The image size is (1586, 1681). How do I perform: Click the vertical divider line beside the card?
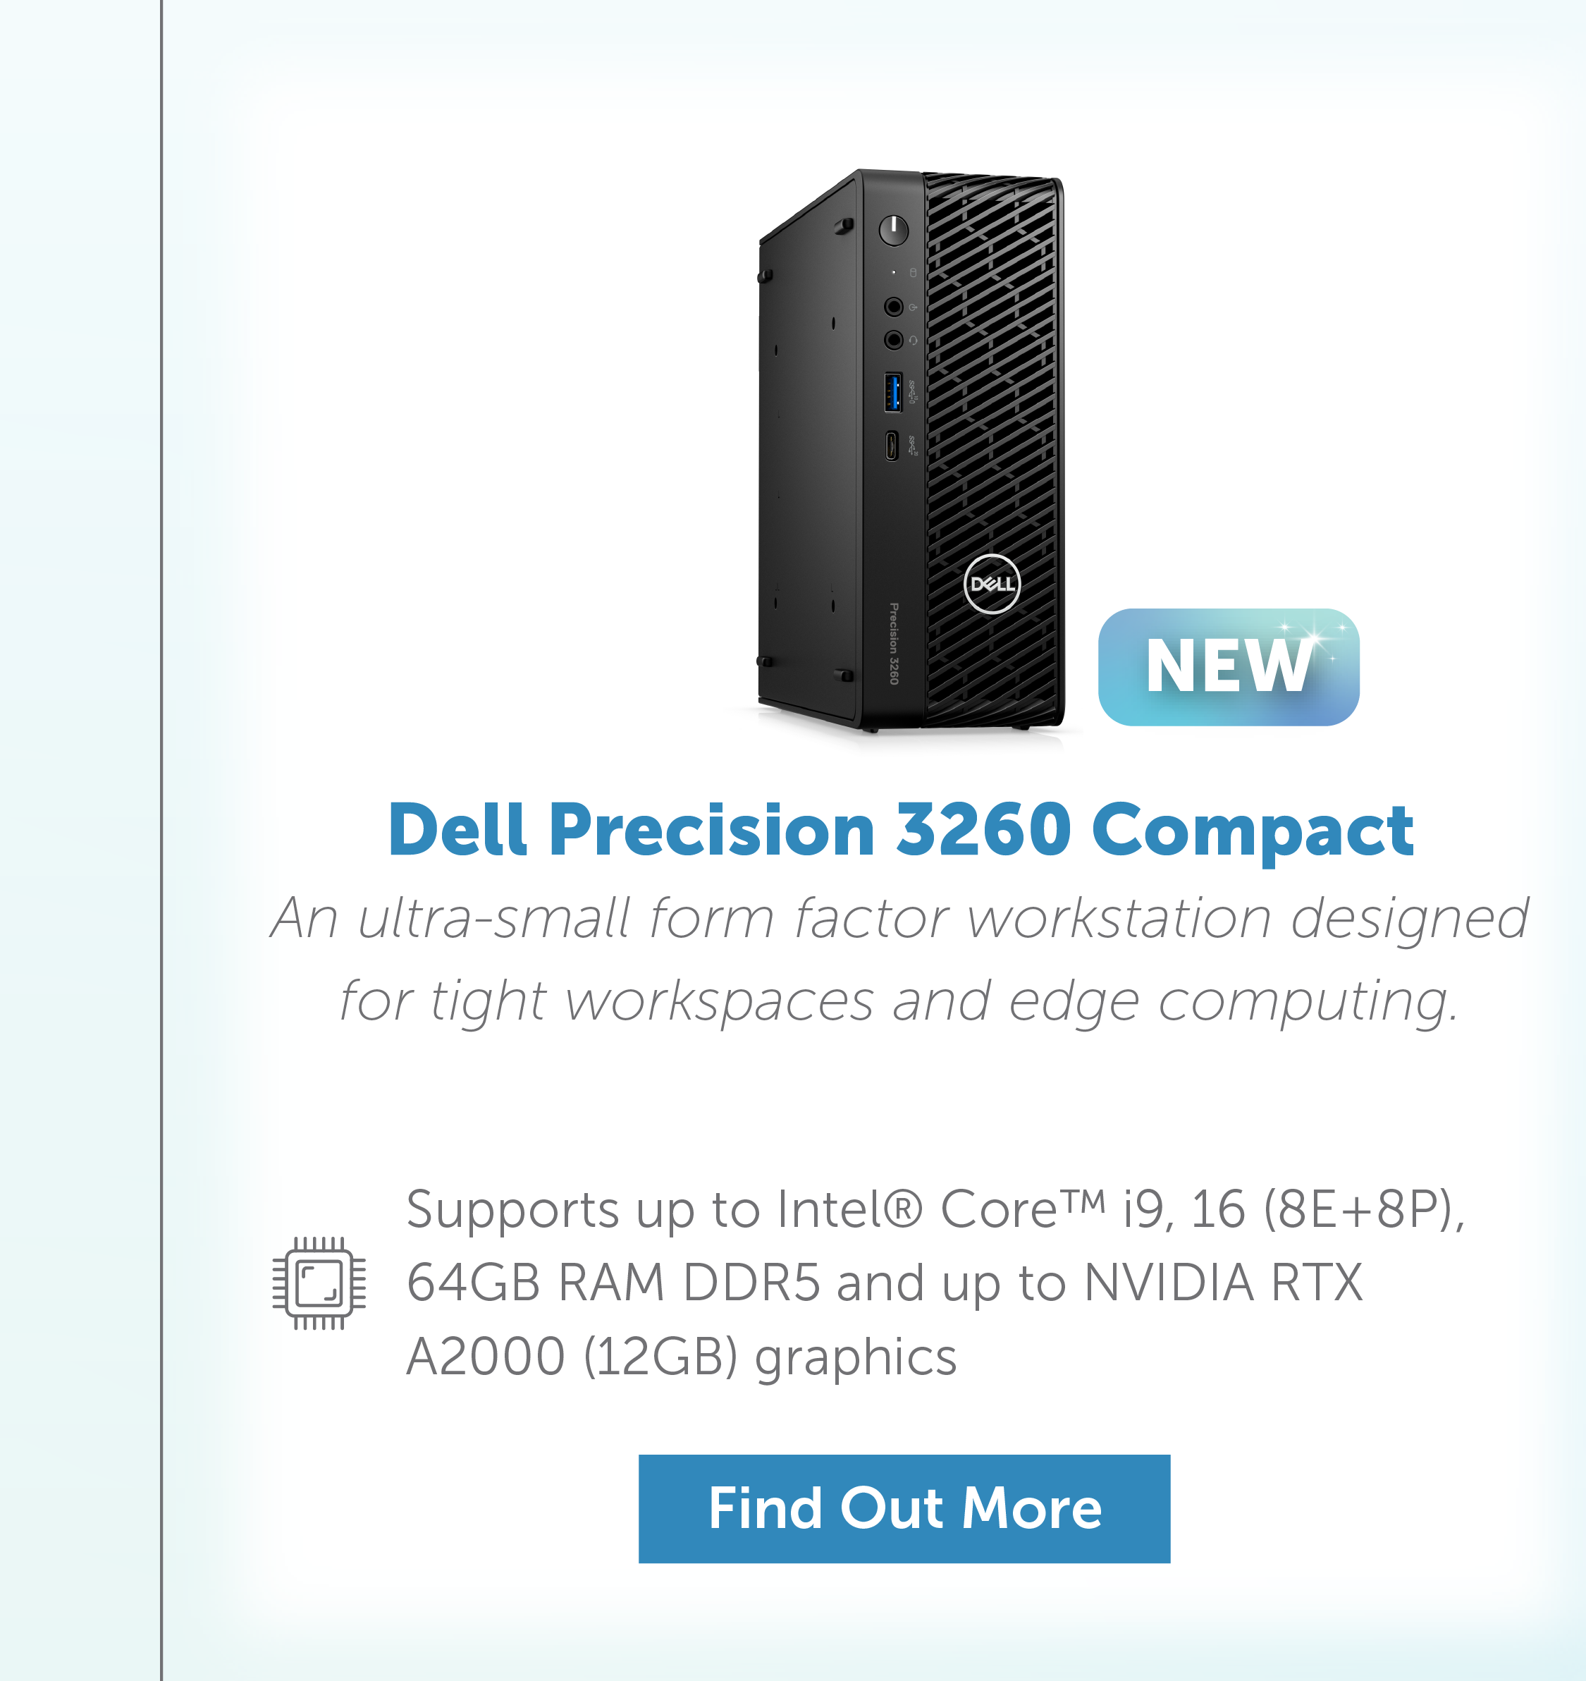click(161, 840)
